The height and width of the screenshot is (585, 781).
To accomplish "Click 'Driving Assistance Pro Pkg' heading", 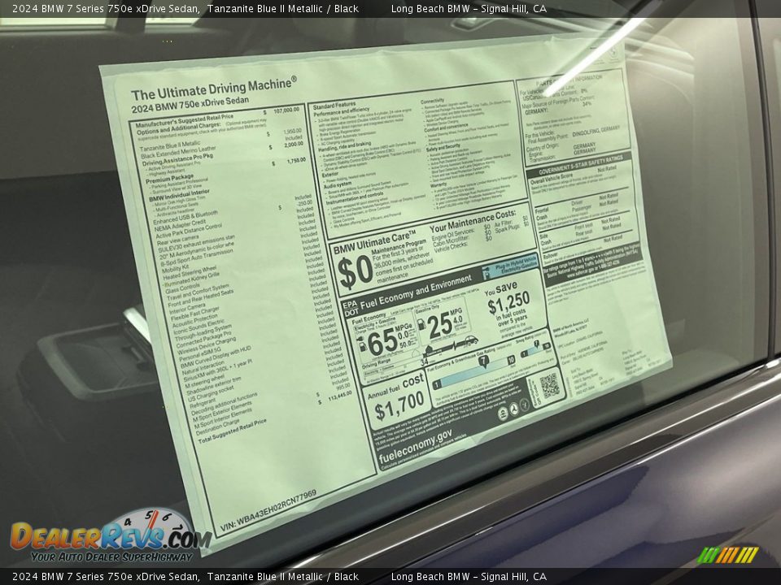I will [178, 160].
